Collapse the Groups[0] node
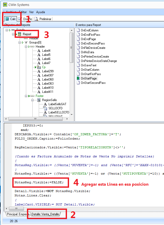Image resolution: width=164 pixels, height=225 pixels. tap(20, 42)
